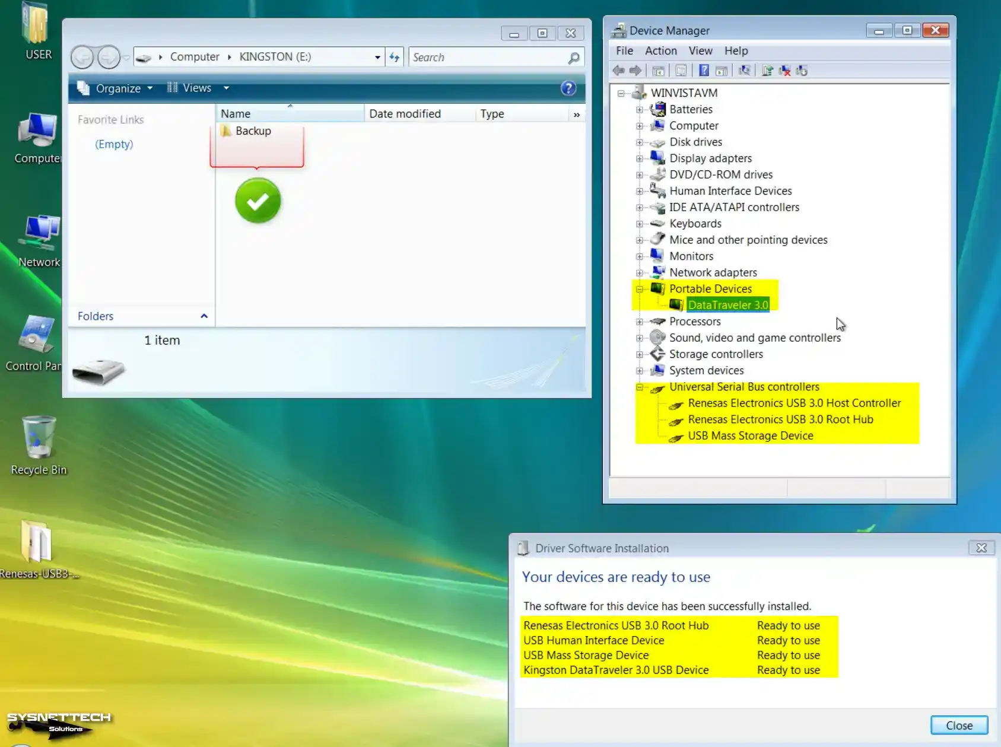Show hidden columns with double-chevron

pos(576,114)
